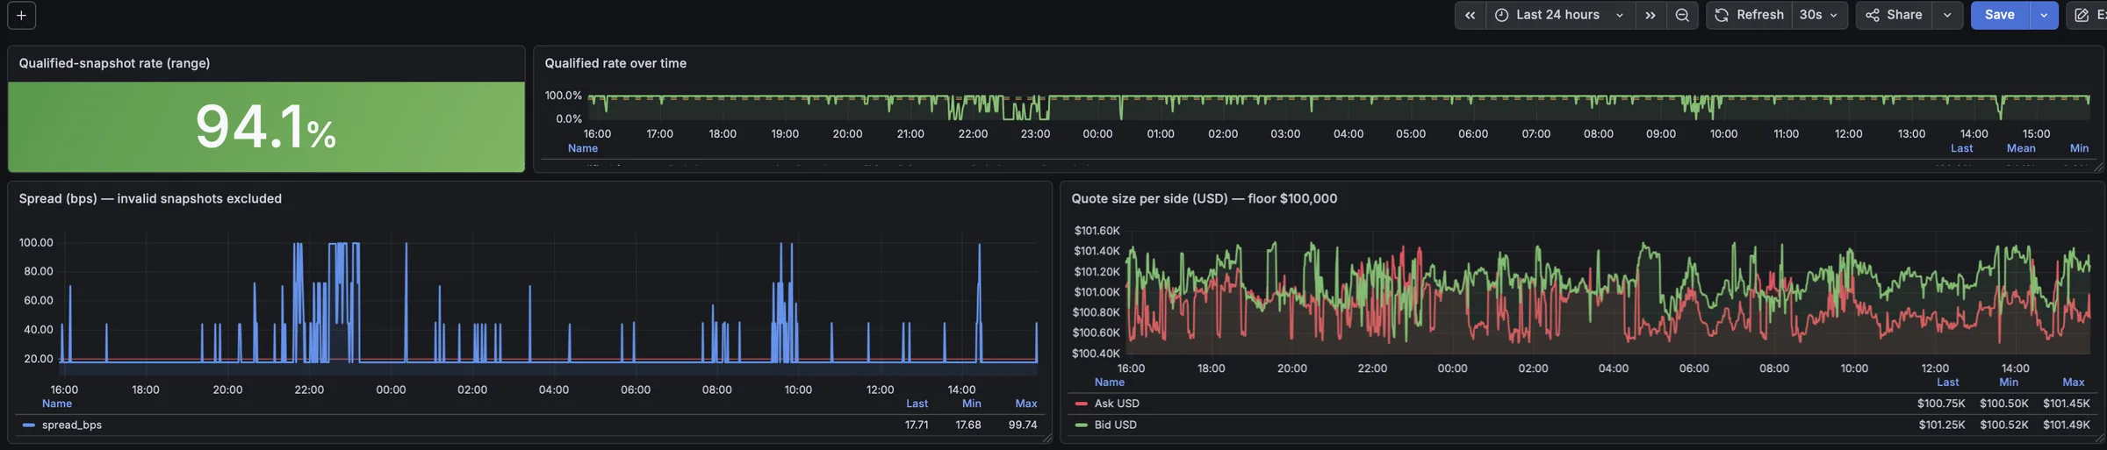The image size is (2107, 450).
Task: Open the 30s refresh interval dropdown
Action: 1819,15
